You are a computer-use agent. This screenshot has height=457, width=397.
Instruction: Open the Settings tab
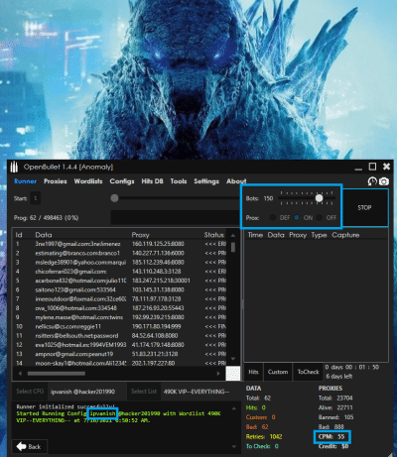206,181
